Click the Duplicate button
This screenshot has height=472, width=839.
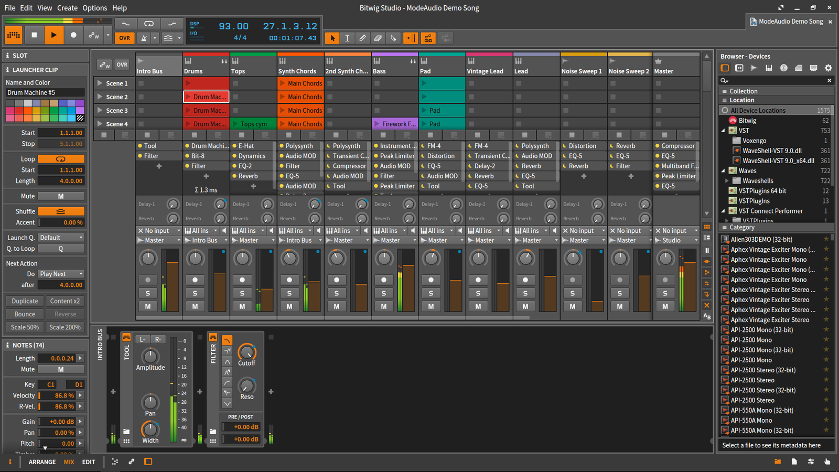(25, 301)
